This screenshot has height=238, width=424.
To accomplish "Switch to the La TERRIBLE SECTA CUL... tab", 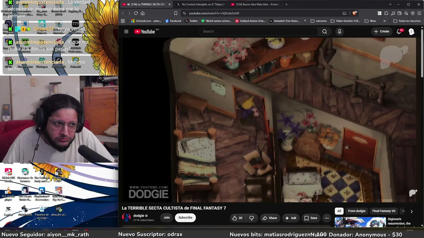I will coord(146,4).
